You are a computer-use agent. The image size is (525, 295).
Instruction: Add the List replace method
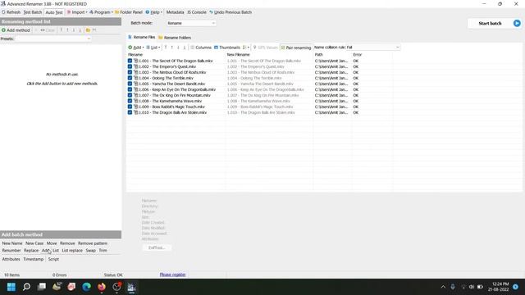(72, 251)
